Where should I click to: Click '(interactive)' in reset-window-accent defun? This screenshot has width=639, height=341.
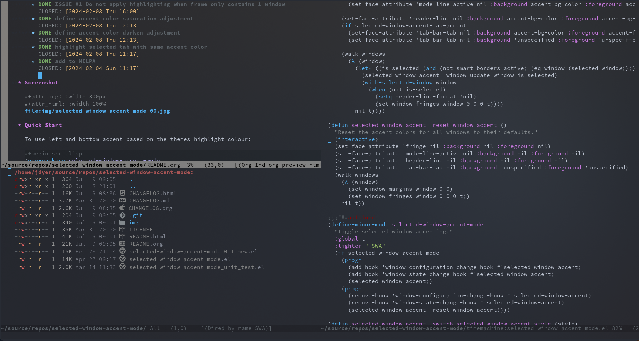(357, 139)
